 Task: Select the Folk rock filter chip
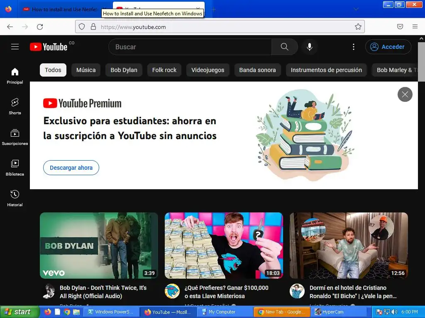coord(164,70)
